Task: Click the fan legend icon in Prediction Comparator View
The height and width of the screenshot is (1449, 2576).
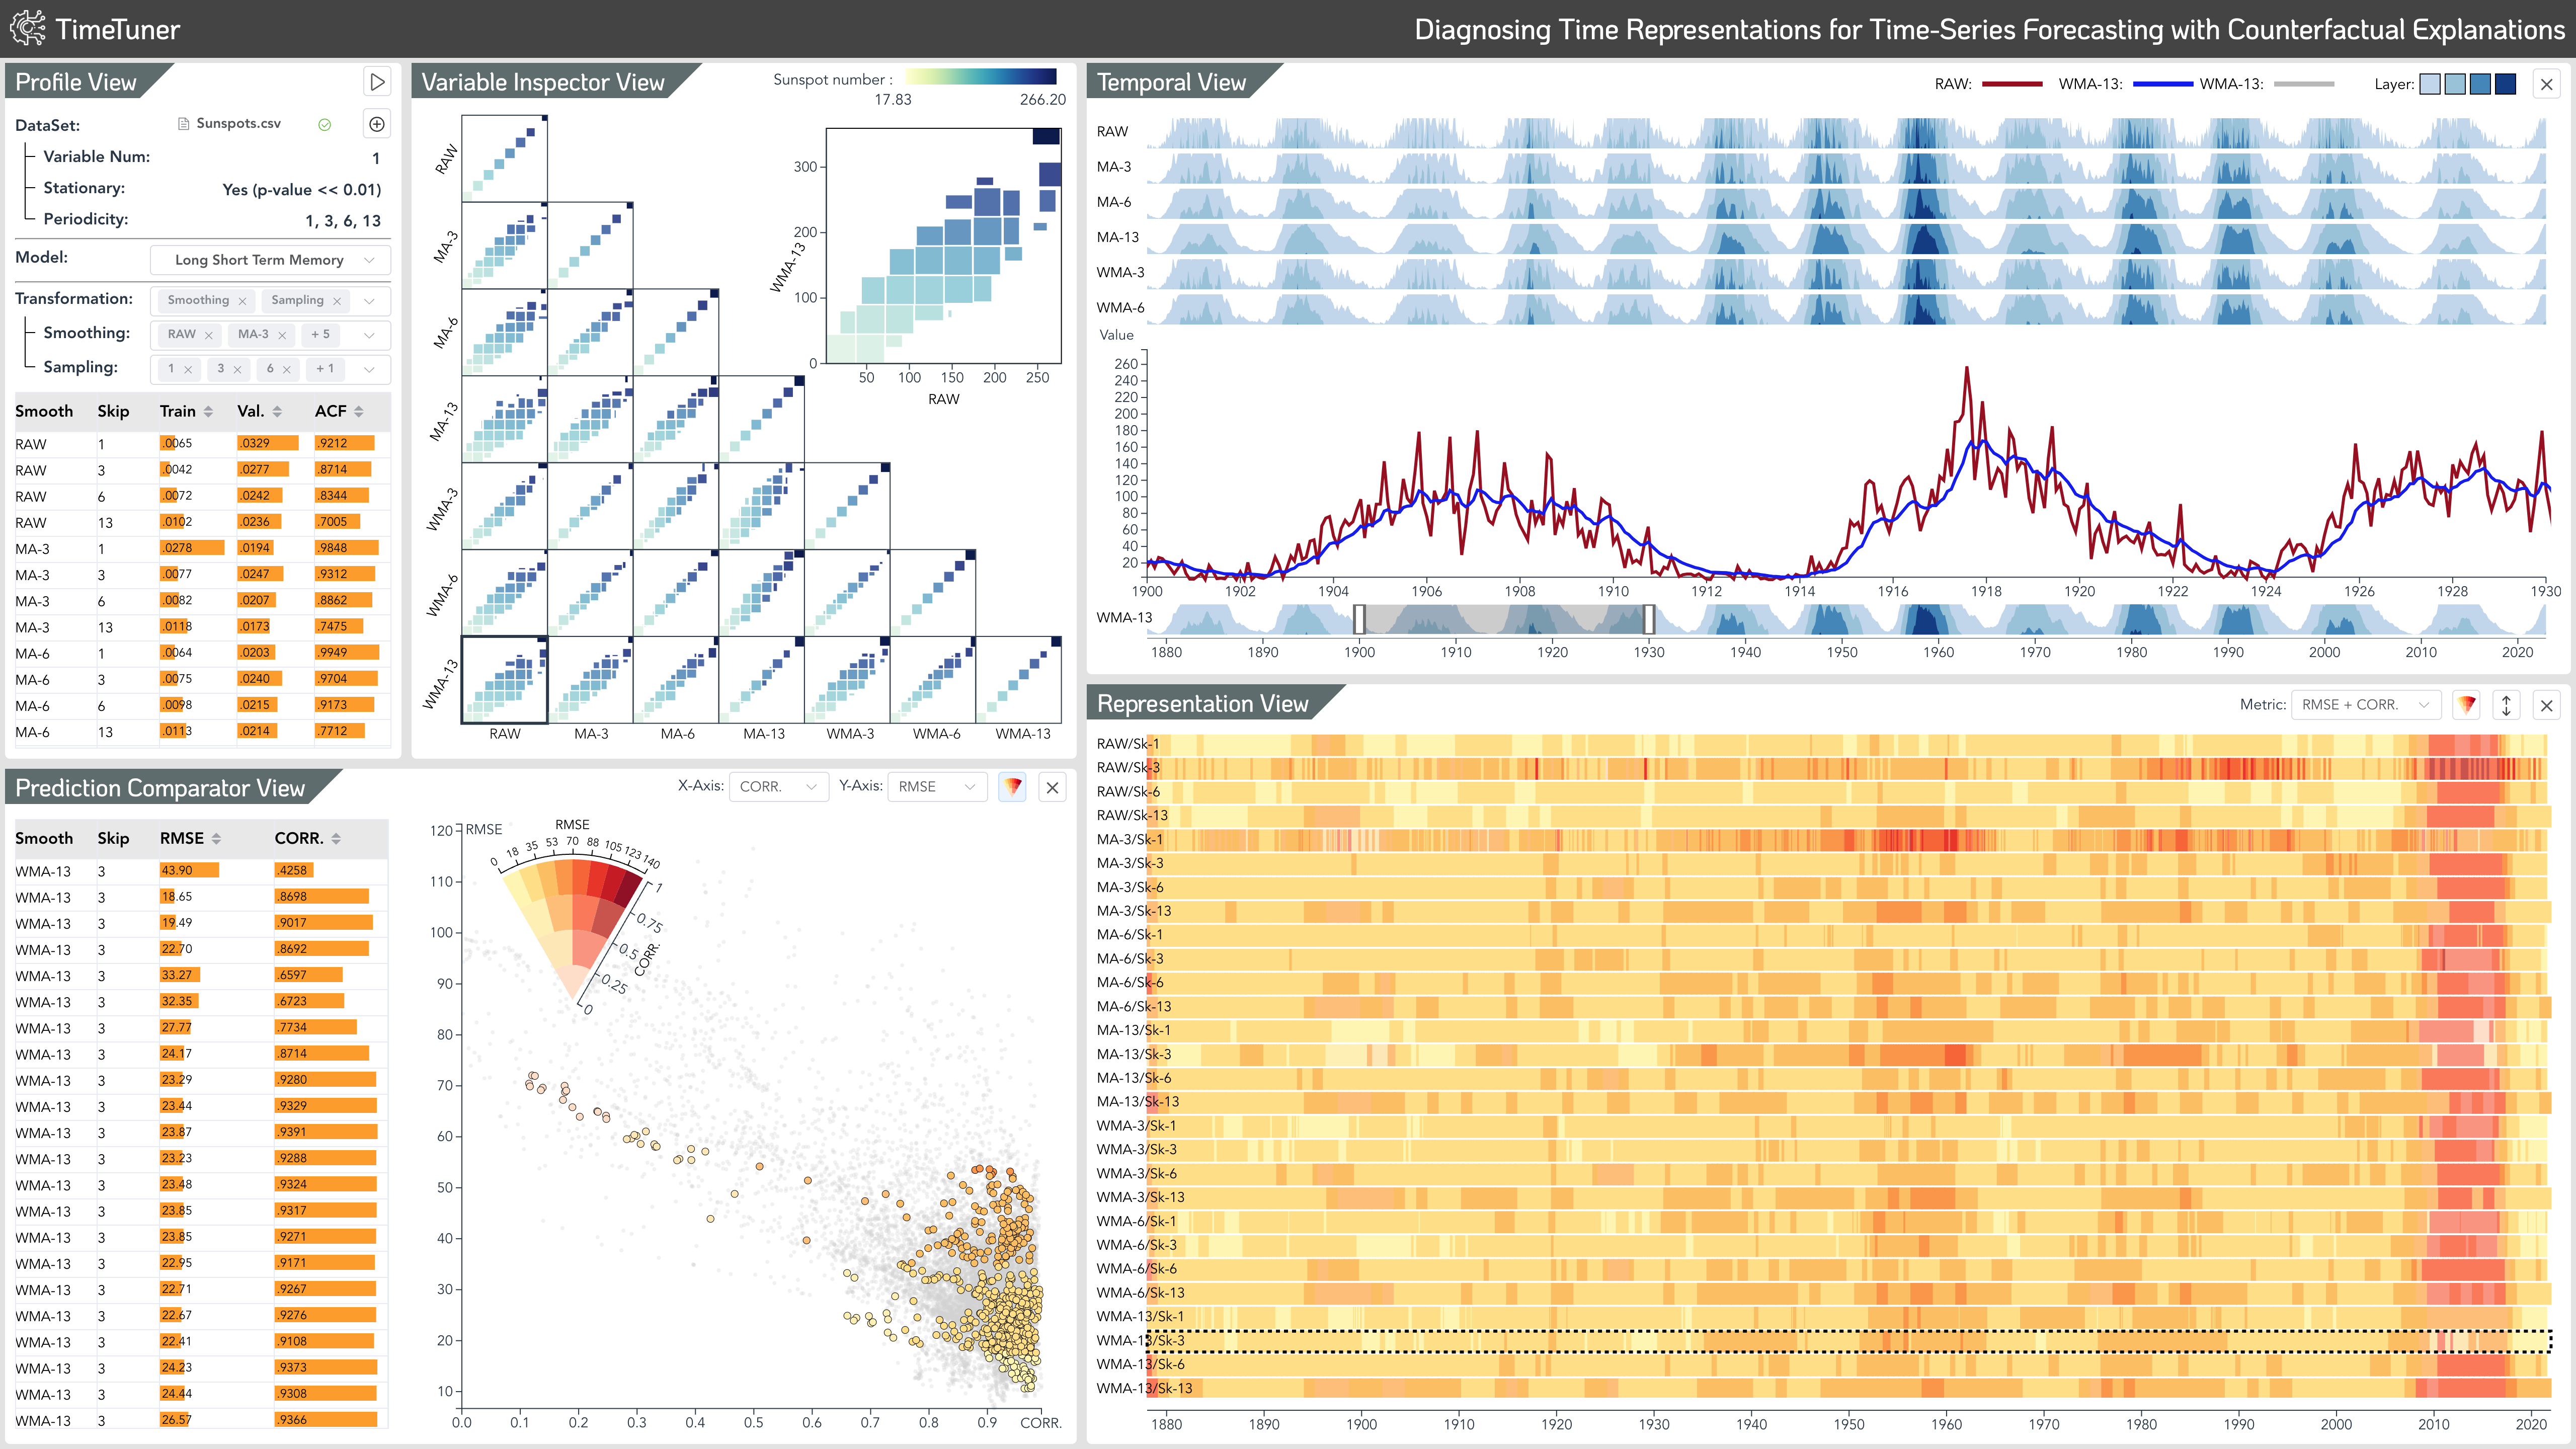Action: point(1012,787)
